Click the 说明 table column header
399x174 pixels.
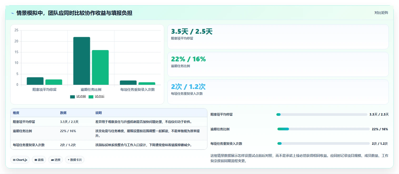click(98, 113)
